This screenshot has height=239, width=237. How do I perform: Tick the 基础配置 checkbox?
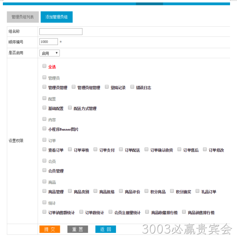pyautogui.click(x=44, y=108)
